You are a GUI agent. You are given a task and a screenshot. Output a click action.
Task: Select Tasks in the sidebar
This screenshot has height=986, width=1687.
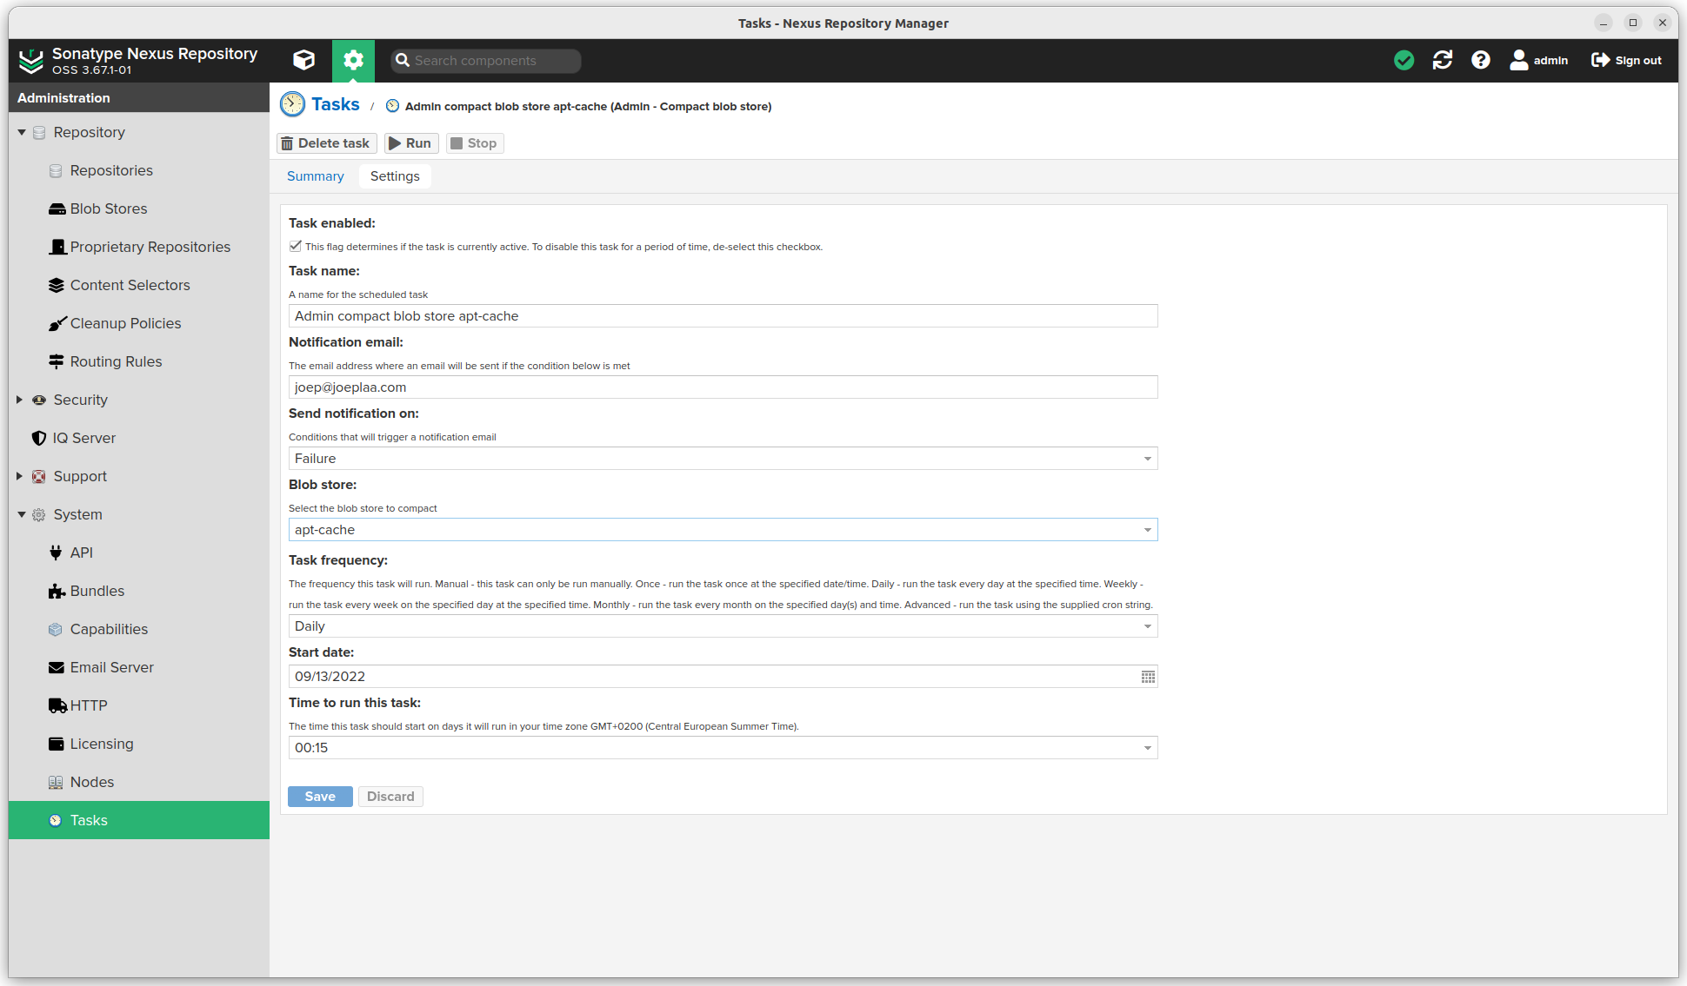point(139,820)
